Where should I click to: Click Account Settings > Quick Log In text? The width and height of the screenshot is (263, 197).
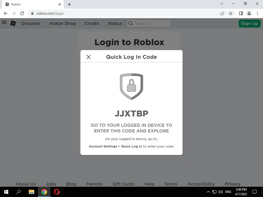click(115, 146)
